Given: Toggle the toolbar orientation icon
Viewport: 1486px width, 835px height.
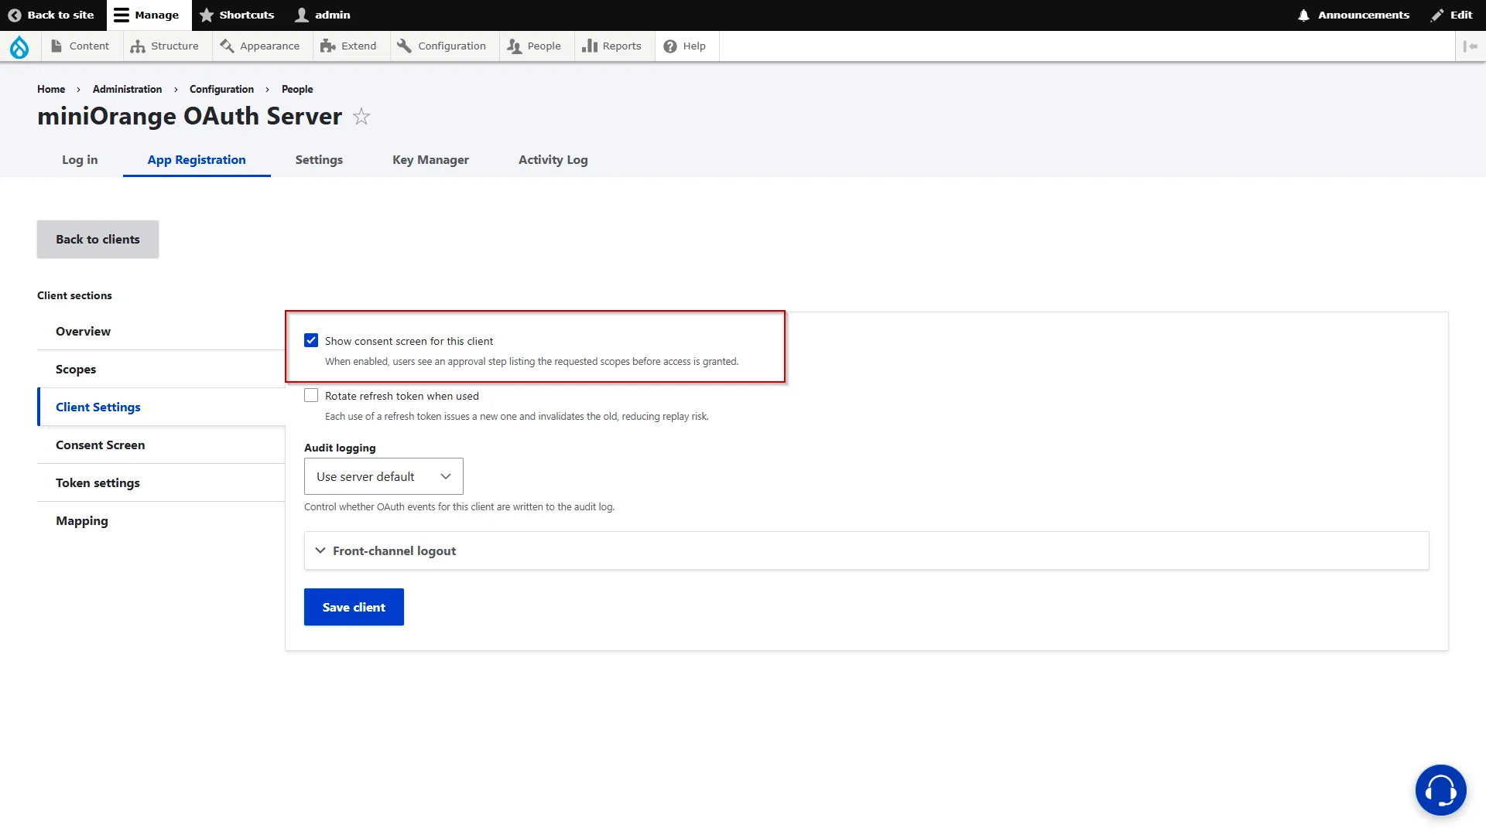Looking at the screenshot, I should coord(1471,46).
